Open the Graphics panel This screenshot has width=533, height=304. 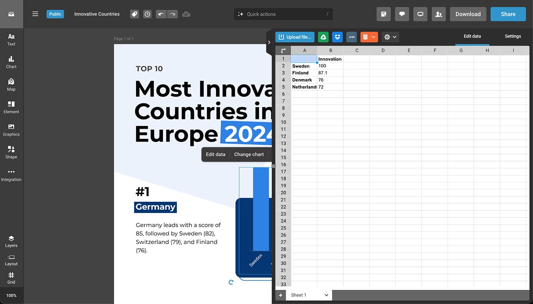tap(11, 130)
